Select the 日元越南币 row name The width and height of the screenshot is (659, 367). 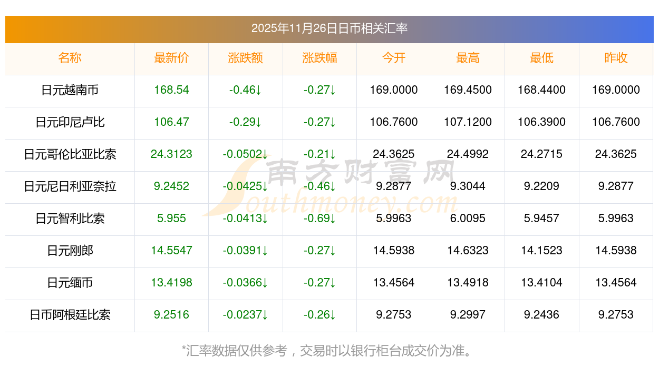[70, 90]
